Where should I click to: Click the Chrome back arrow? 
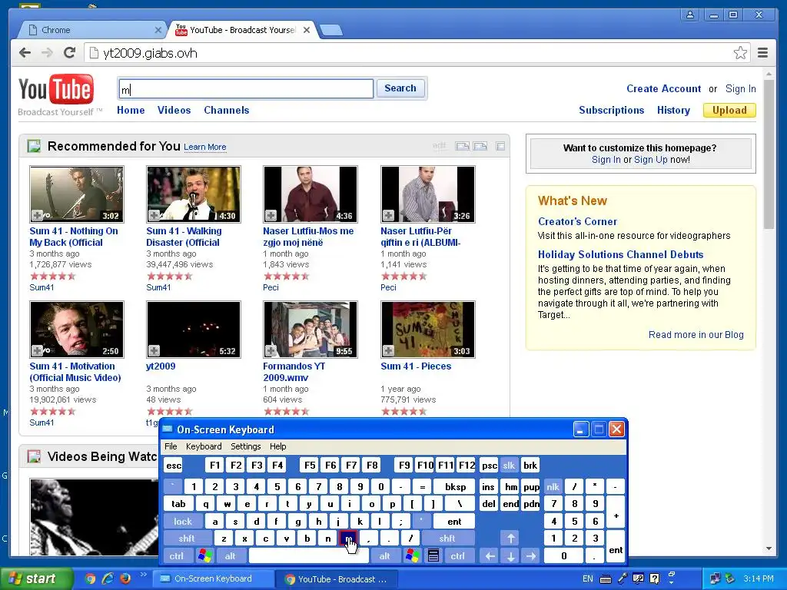(25, 53)
